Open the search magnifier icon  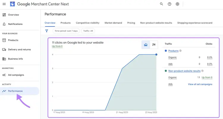click(161, 4)
